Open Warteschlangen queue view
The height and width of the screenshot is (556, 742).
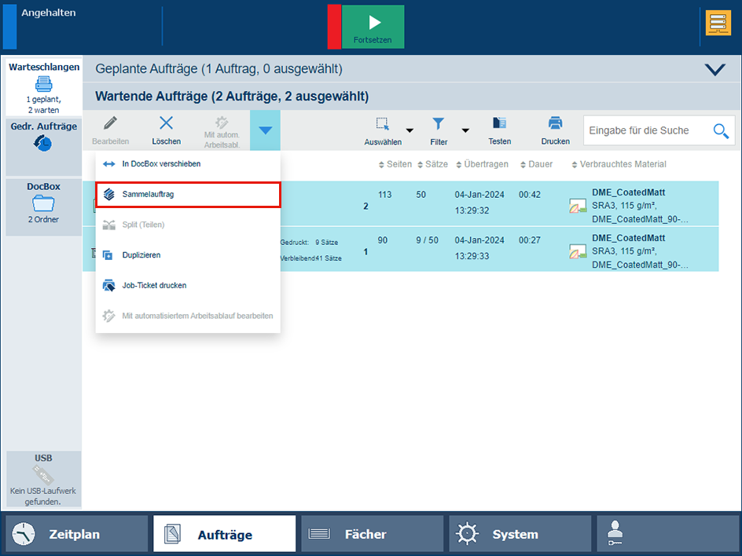tap(43, 87)
